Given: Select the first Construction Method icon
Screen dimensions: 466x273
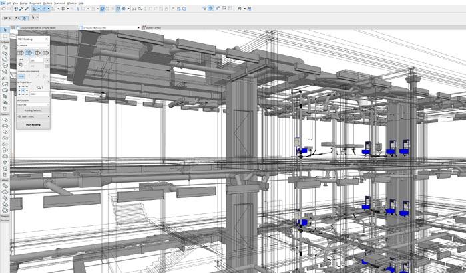Looking at the screenshot, I should point(21,78).
